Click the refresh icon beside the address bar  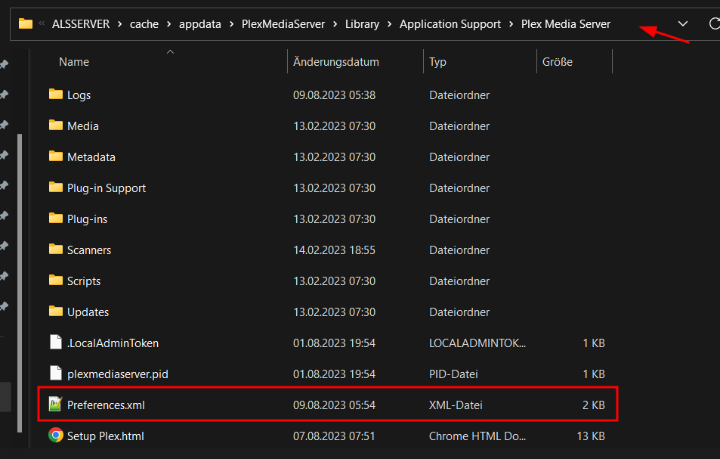(715, 23)
